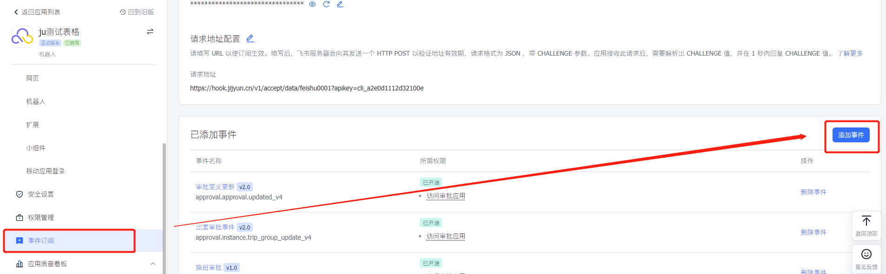886x274 pixels.
Task: Open 换班审批 event link
Action: click(209, 268)
